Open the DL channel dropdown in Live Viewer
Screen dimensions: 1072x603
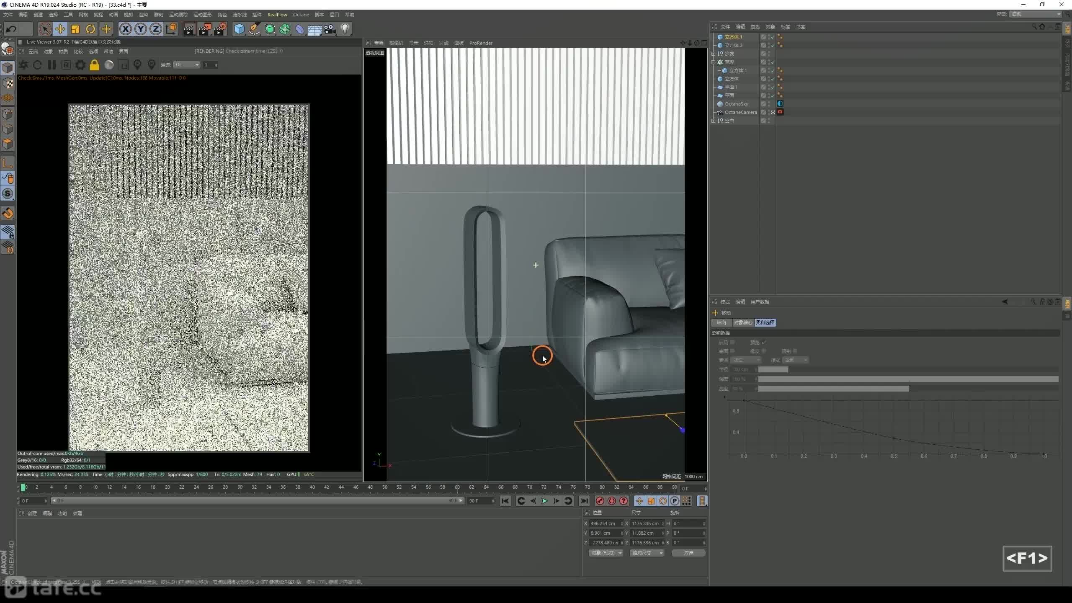(x=187, y=65)
